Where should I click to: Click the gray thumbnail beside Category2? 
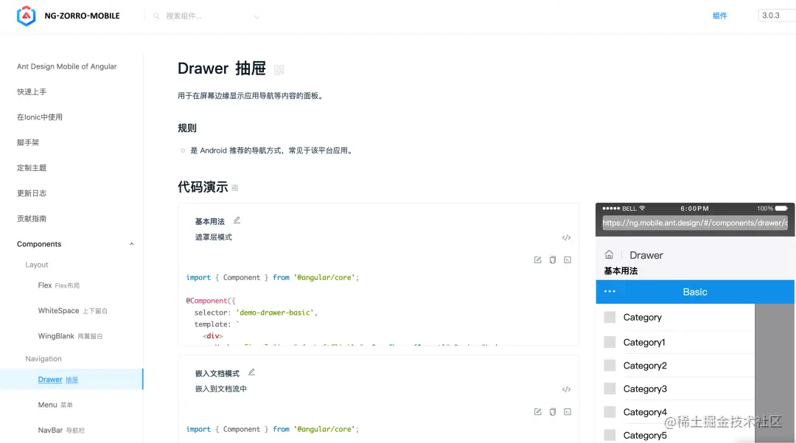(610, 366)
